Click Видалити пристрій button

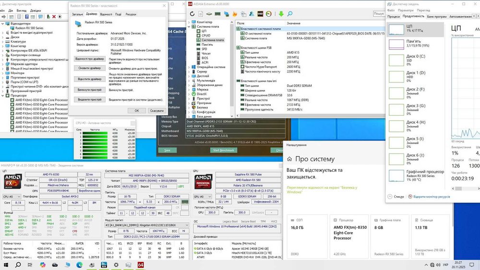click(x=90, y=100)
